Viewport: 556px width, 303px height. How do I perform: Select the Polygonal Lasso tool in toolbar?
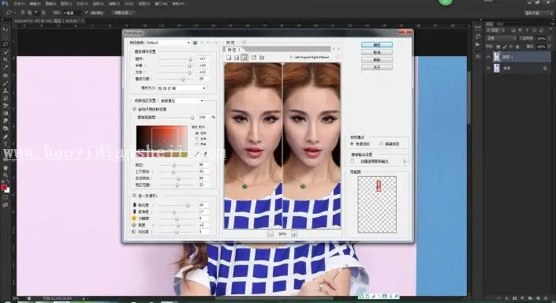point(5,45)
